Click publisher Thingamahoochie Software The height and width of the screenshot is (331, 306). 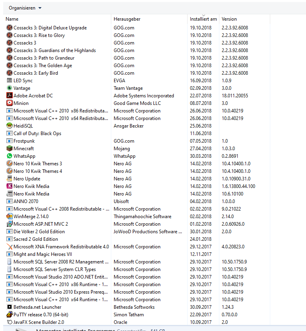point(143,217)
